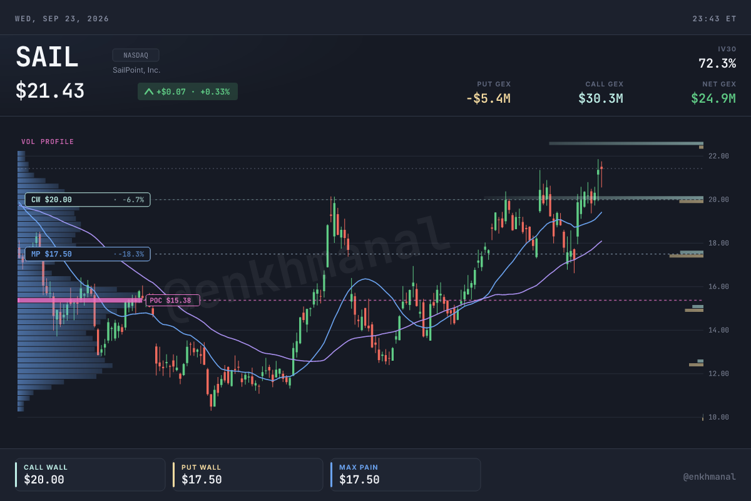Screen dimensions: 751x501
Task: Click the CW $20.00 chart label
Action: point(88,200)
